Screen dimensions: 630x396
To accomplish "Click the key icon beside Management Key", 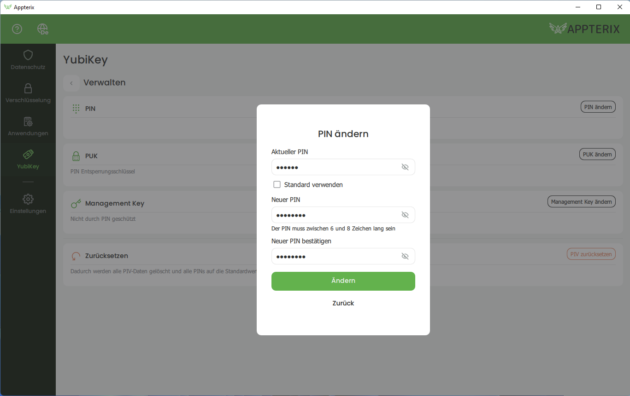I will tap(75, 203).
